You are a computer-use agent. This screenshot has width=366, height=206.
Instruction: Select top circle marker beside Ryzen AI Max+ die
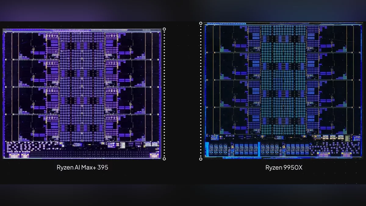pos(164,29)
